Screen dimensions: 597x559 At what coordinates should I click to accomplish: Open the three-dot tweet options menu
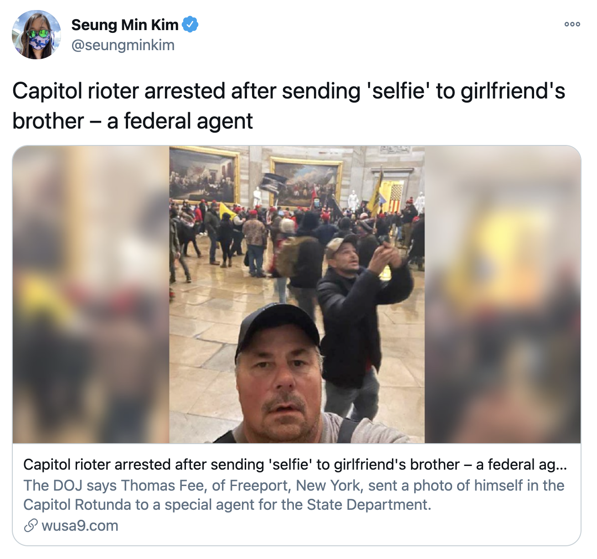pos(572,24)
